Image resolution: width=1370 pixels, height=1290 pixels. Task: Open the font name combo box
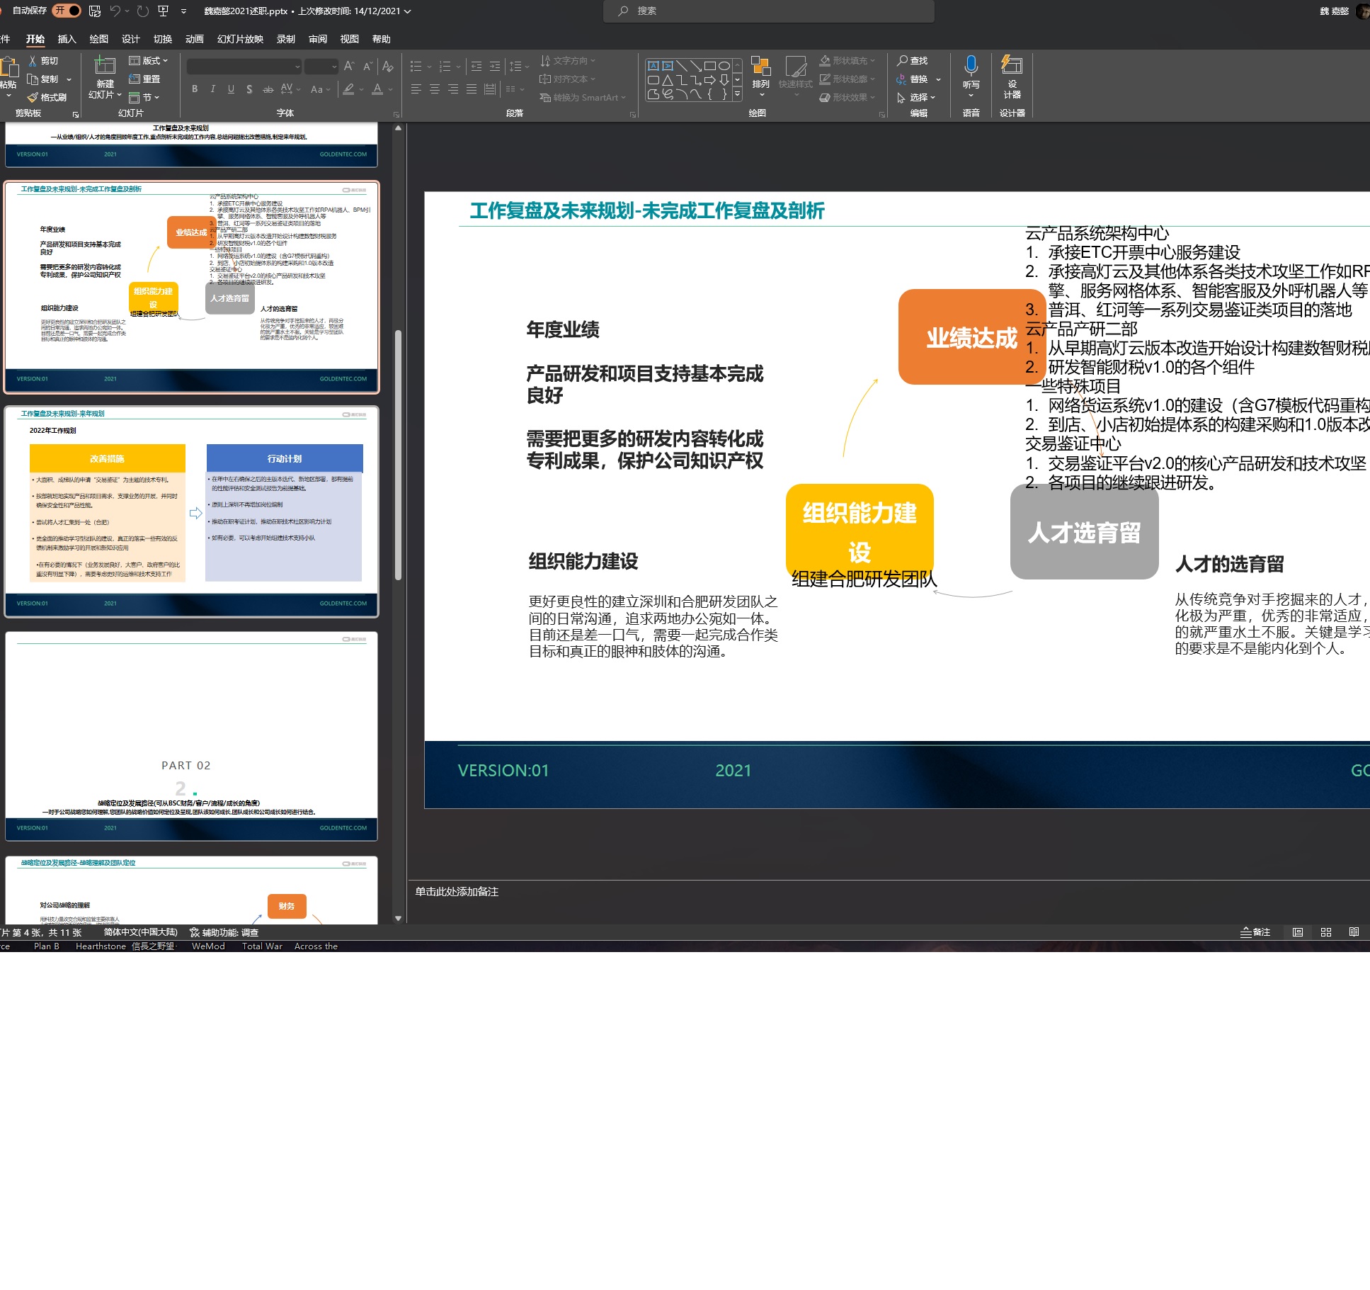coord(244,67)
